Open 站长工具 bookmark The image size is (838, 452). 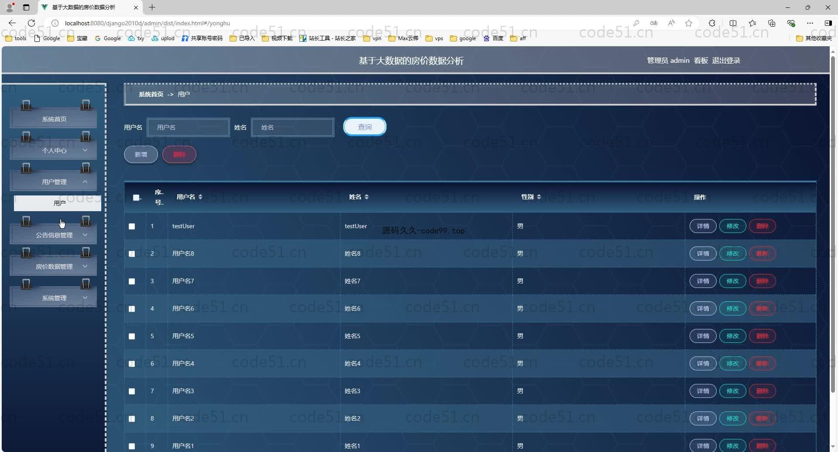(x=328, y=38)
